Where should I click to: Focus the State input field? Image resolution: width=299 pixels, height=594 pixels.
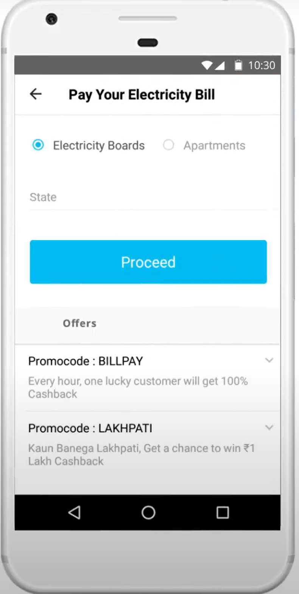click(x=148, y=197)
